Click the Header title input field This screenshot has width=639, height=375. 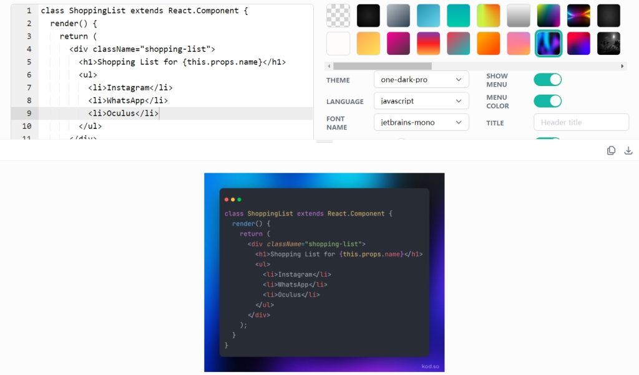click(581, 123)
